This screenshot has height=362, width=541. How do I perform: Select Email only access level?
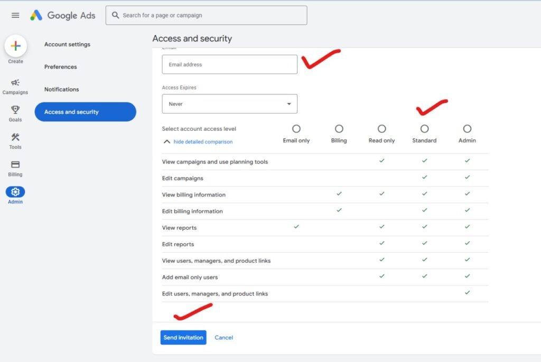296,129
